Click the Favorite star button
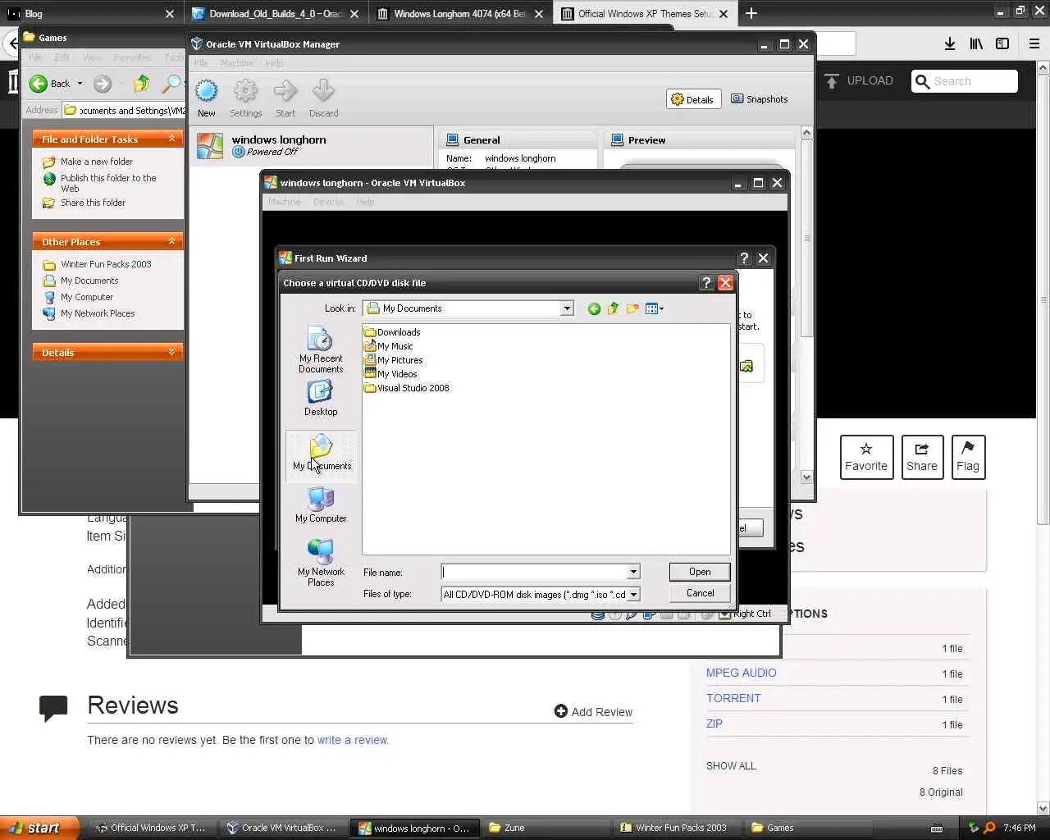Viewport: 1050px width, 840px height. pos(866,457)
